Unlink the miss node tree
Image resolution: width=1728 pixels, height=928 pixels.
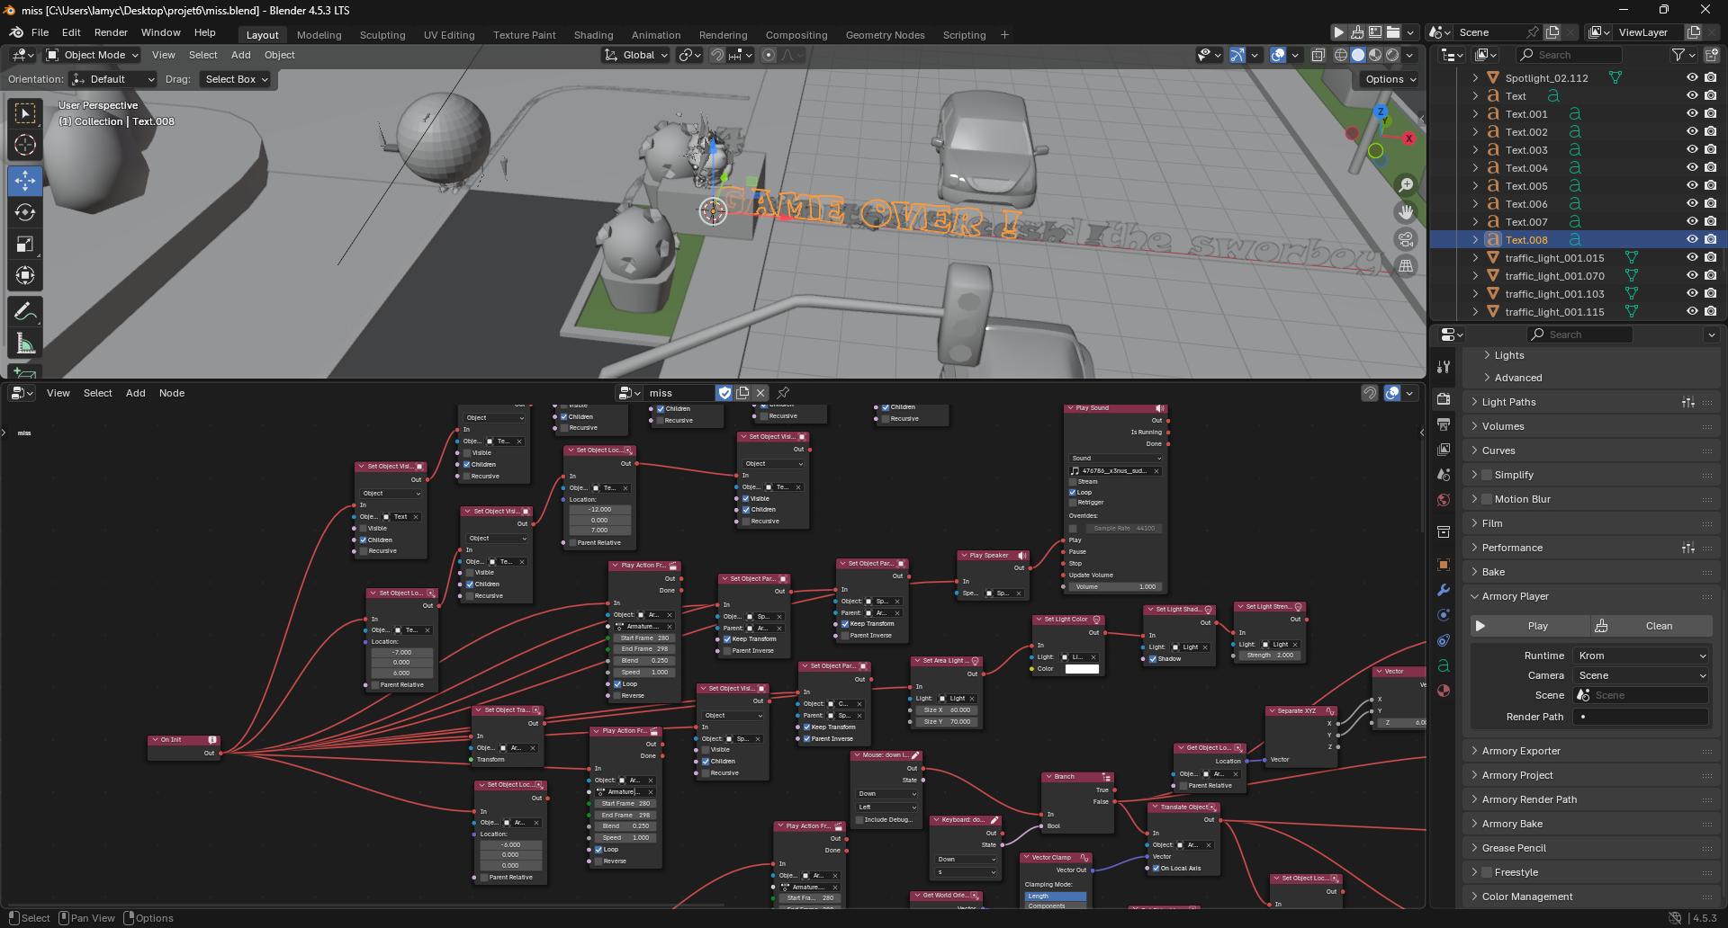tap(760, 393)
